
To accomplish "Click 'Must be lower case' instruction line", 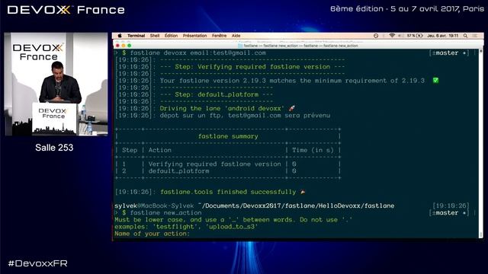I will 233,220.
